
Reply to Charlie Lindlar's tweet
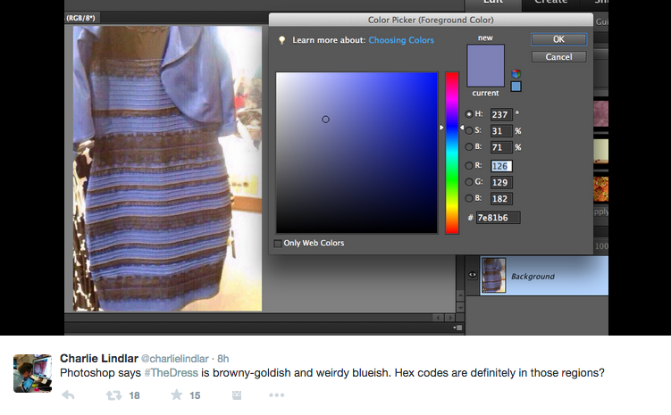68,395
